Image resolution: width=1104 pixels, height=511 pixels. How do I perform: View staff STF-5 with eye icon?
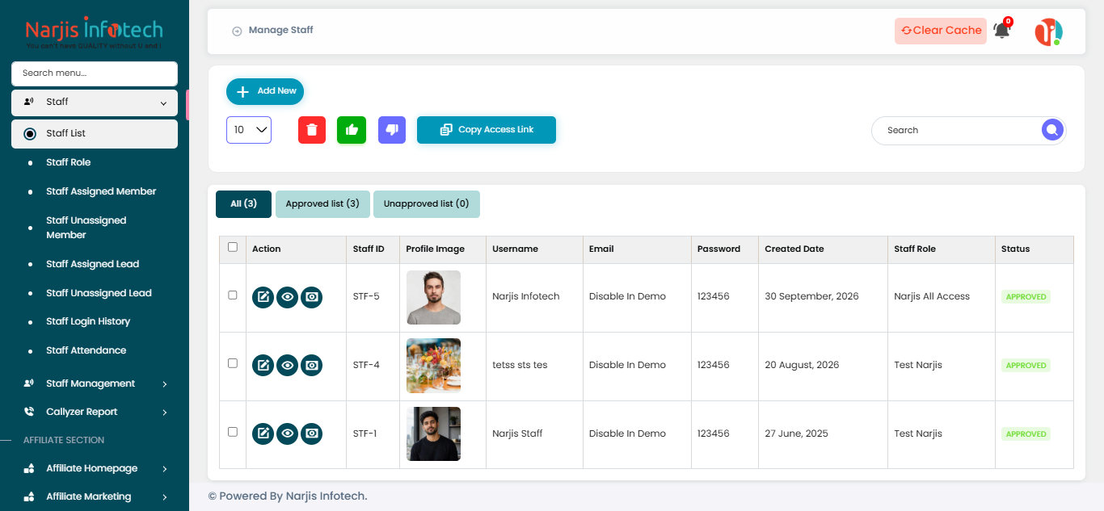pyautogui.click(x=287, y=297)
